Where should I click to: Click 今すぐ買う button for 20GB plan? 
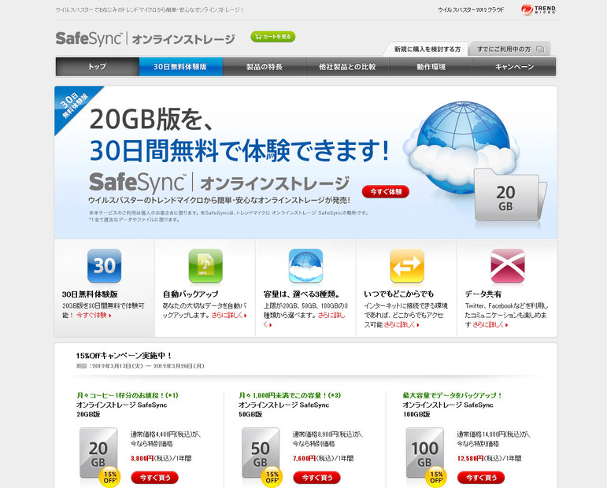tap(154, 477)
